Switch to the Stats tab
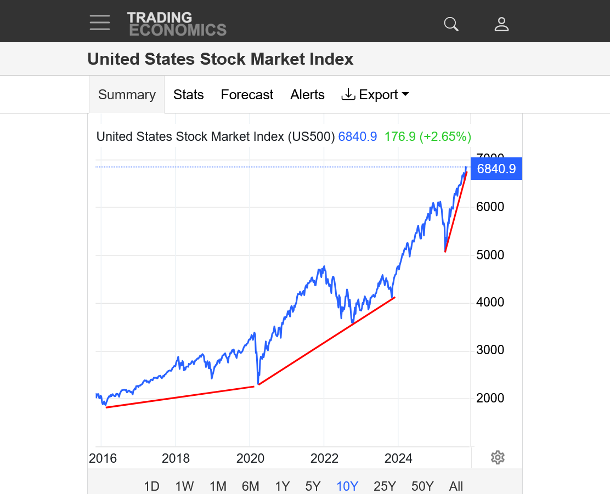The height and width of the screenshot is (494, 610). [x=188, y=95]
